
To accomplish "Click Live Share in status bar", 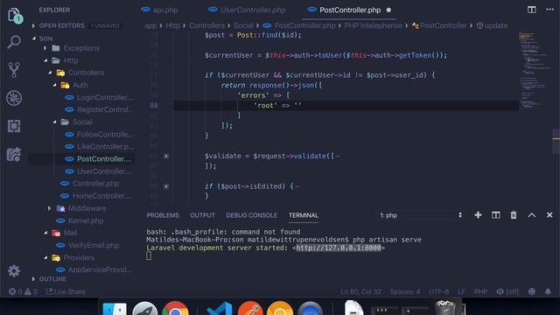I will [x=66, y=291].
